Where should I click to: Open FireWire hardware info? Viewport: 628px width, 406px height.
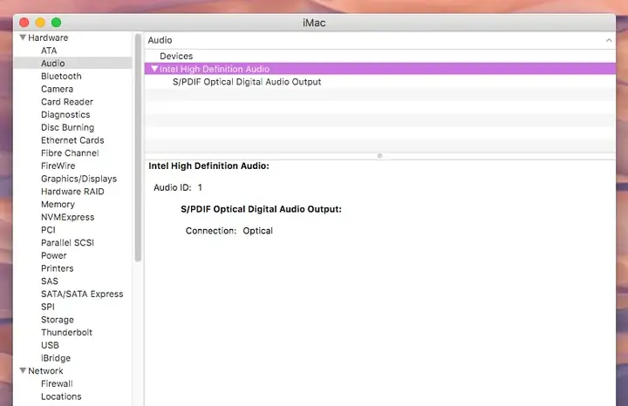click(58, 166)
